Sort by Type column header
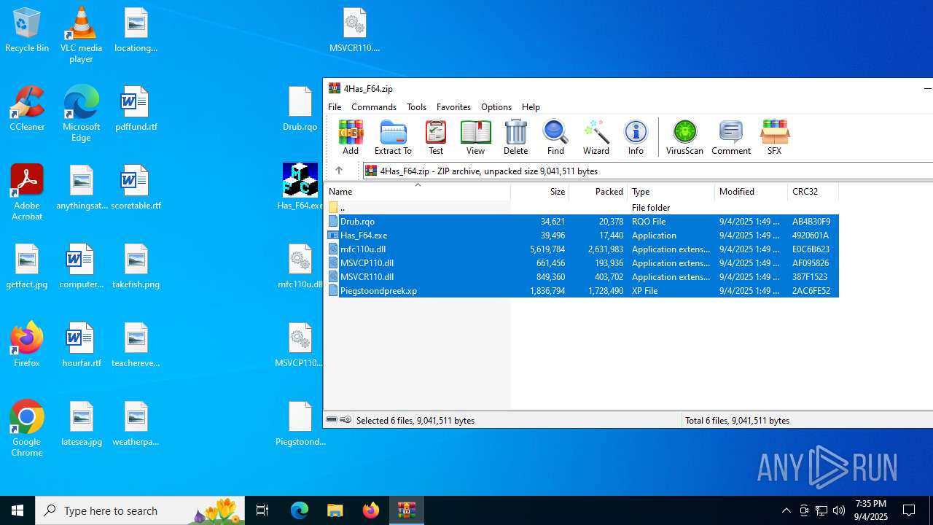Screen dimensions: 933x525 tap(671, 192)
